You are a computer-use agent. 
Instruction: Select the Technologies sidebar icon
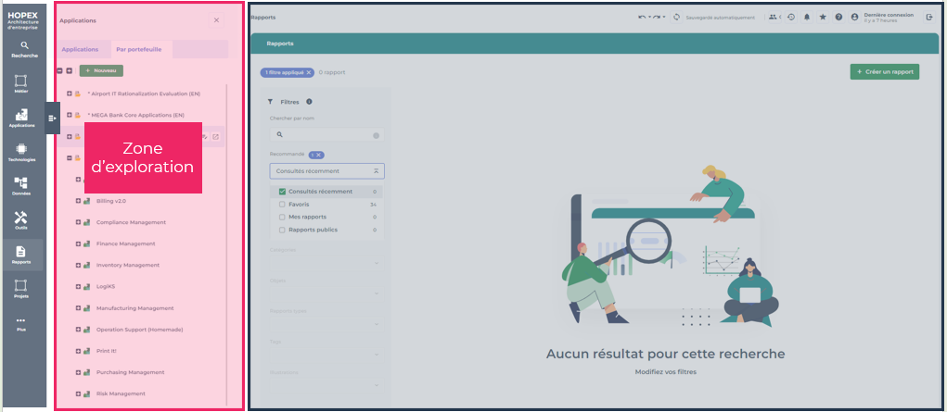click(x=21, y=151)
